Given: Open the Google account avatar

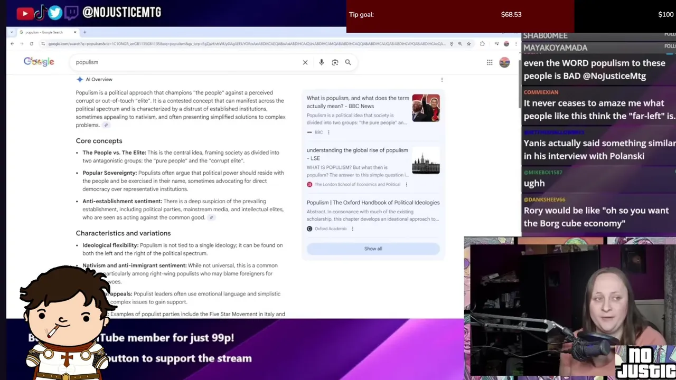Looking at the screenshot, I should pos(504,62).
